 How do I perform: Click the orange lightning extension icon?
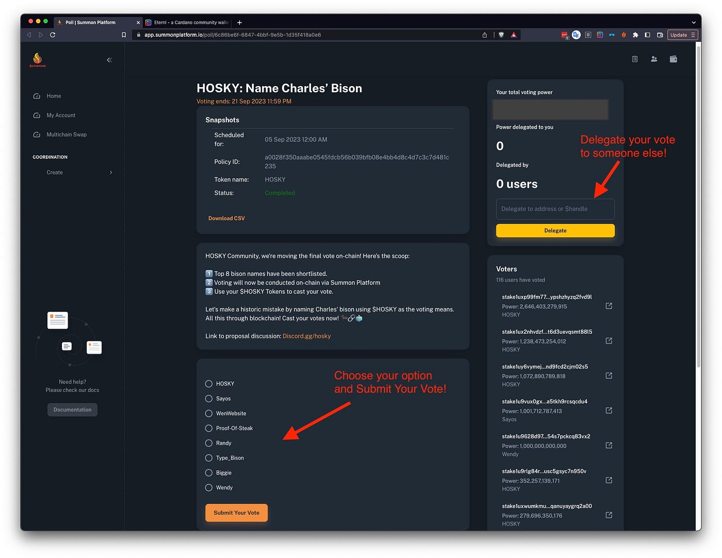click(x=623, y=35)
